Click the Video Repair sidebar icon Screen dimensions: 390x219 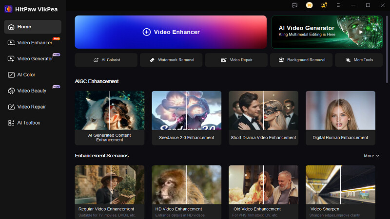pyautogui.click(x=11, y=107)
